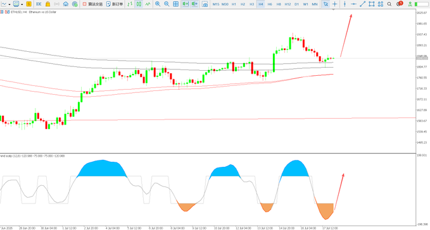430x230 pixels.
Task: Select the crosshair tool
Action: [334, 4]
